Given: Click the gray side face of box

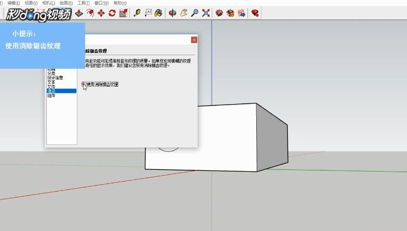Looking at the screenshot, I should [273, 140].
